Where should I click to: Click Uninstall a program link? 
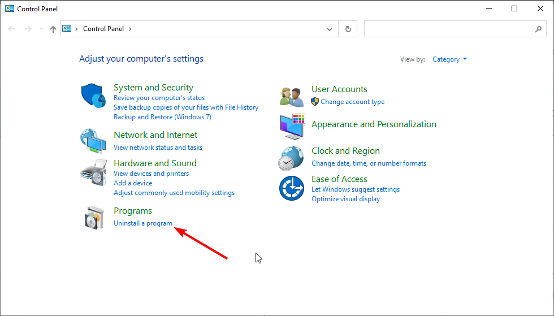click(x=143, y=223)
